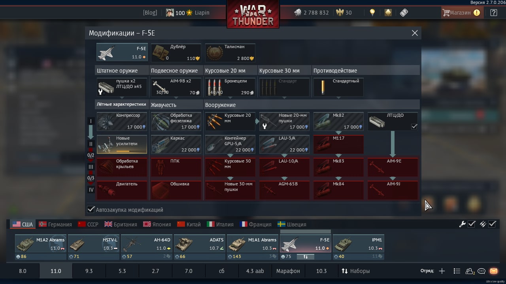Expand the AIM-9B x2 weapon selector
The width and height of the screenshot is (506, 284).
pyautogui.click(x=176, y=87)
